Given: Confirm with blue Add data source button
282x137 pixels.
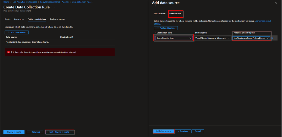Looking at the screenshot, I should 163,131.
